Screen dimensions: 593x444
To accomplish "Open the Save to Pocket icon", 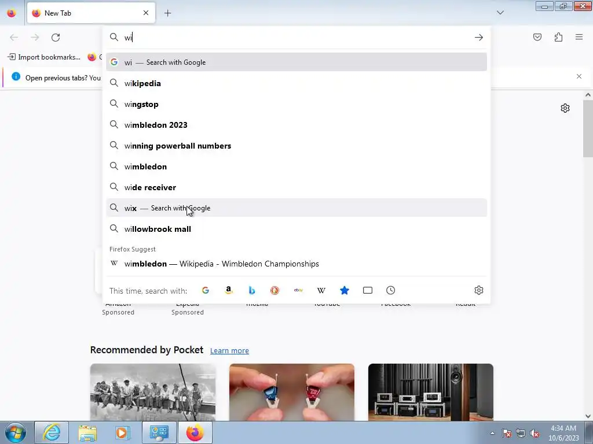I will pos(537,37).
